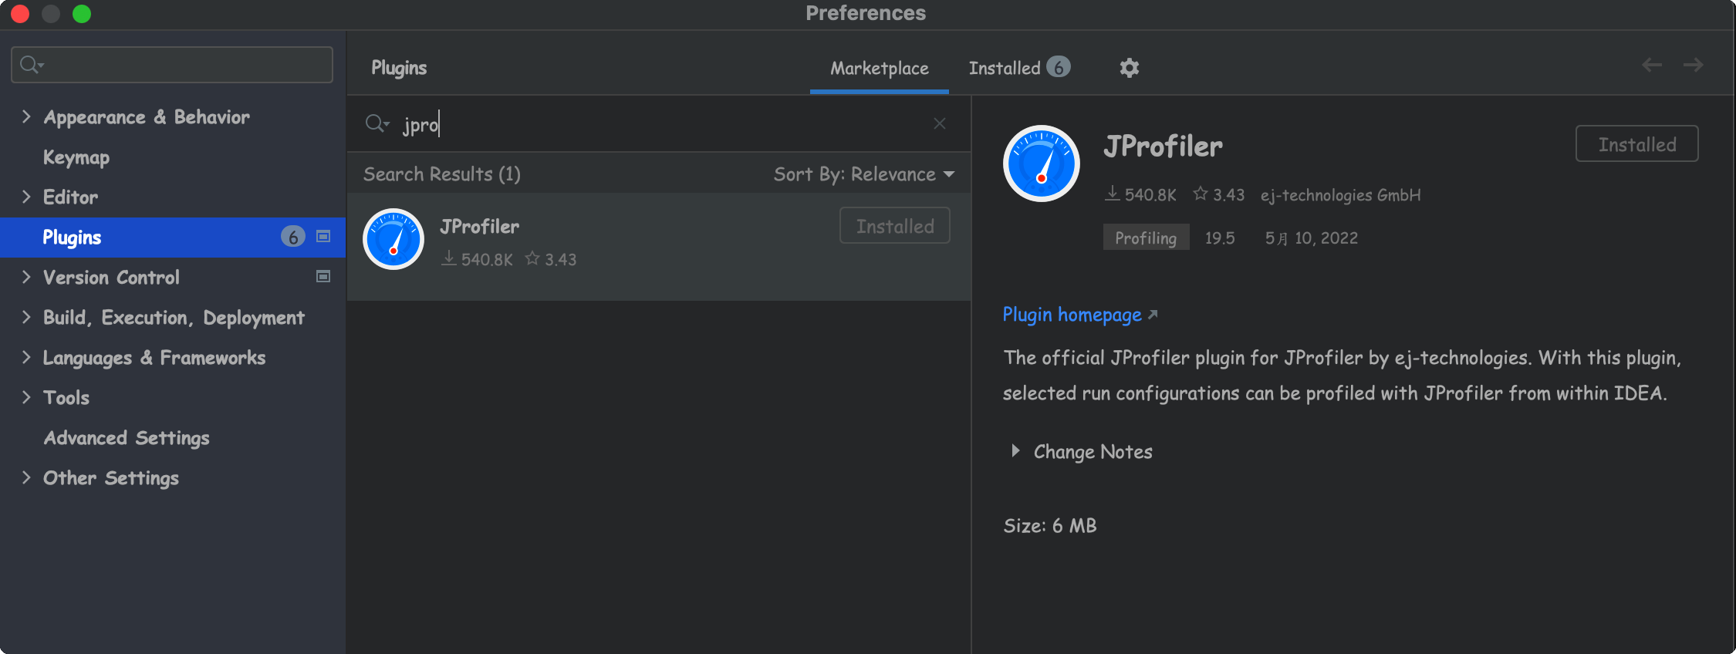Select the JProfiler search result row

tap(659, 246)
